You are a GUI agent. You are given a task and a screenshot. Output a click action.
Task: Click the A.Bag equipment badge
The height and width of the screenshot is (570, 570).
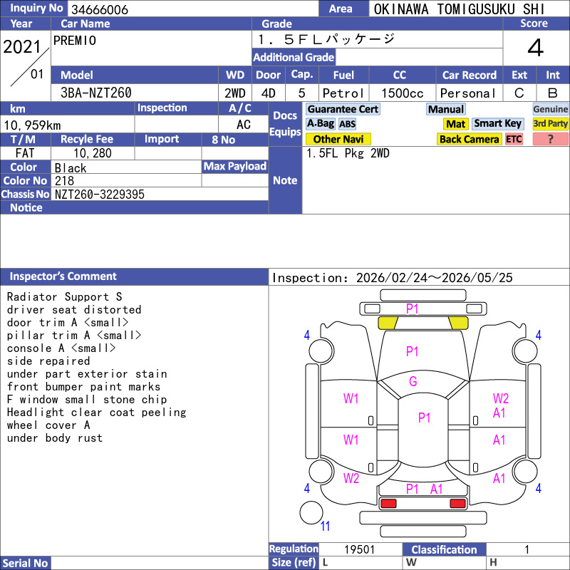point(321,124)
